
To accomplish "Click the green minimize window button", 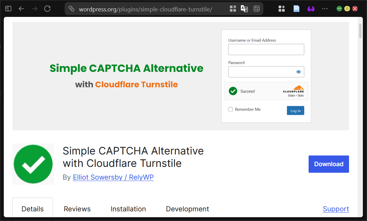I will coord(339,9).
